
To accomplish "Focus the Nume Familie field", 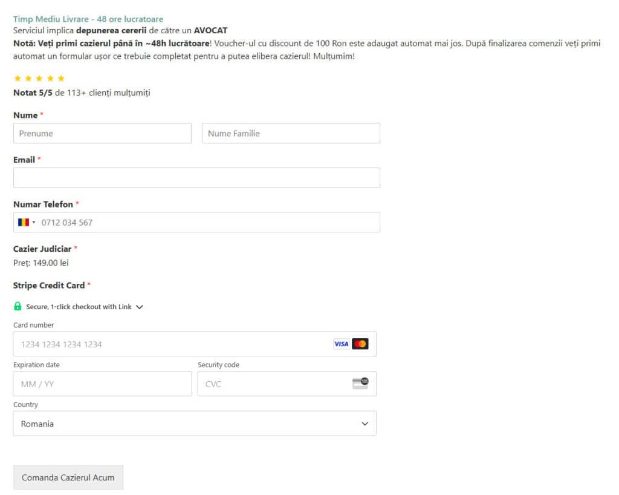I will tap(291, 133).
